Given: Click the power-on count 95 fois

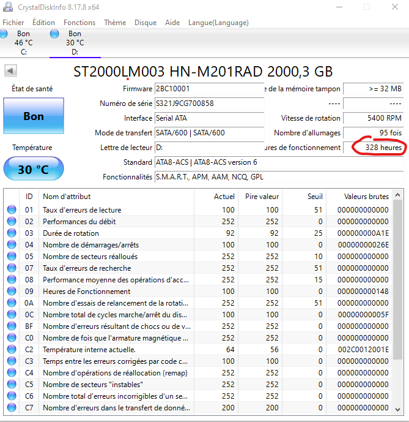Looking at the screenshot, I should coord(374,133).
